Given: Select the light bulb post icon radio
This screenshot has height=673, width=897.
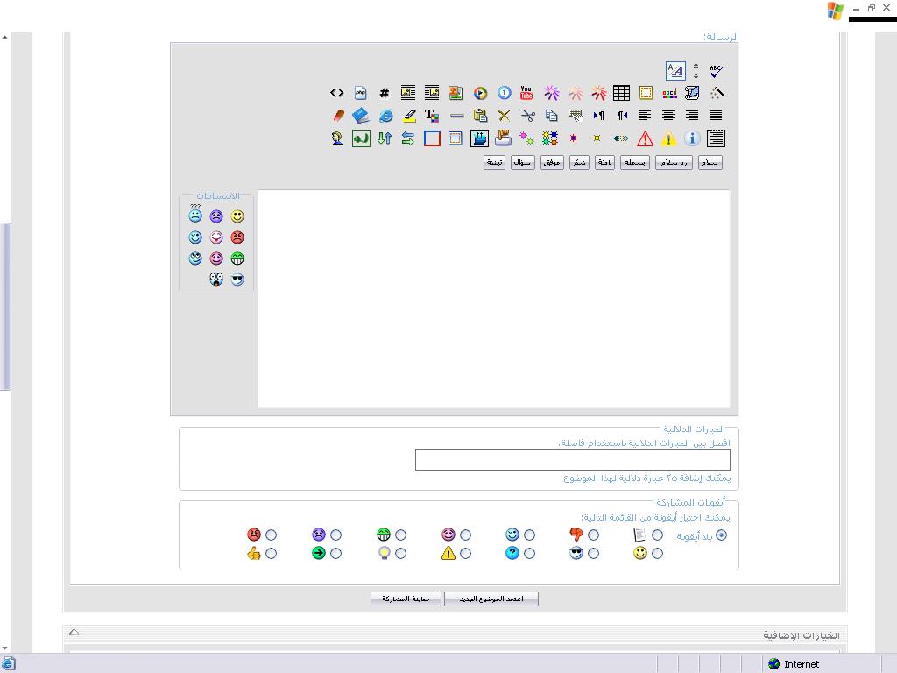Looking at the screenshot, I should pyautogui.click(x=400, y=553).
